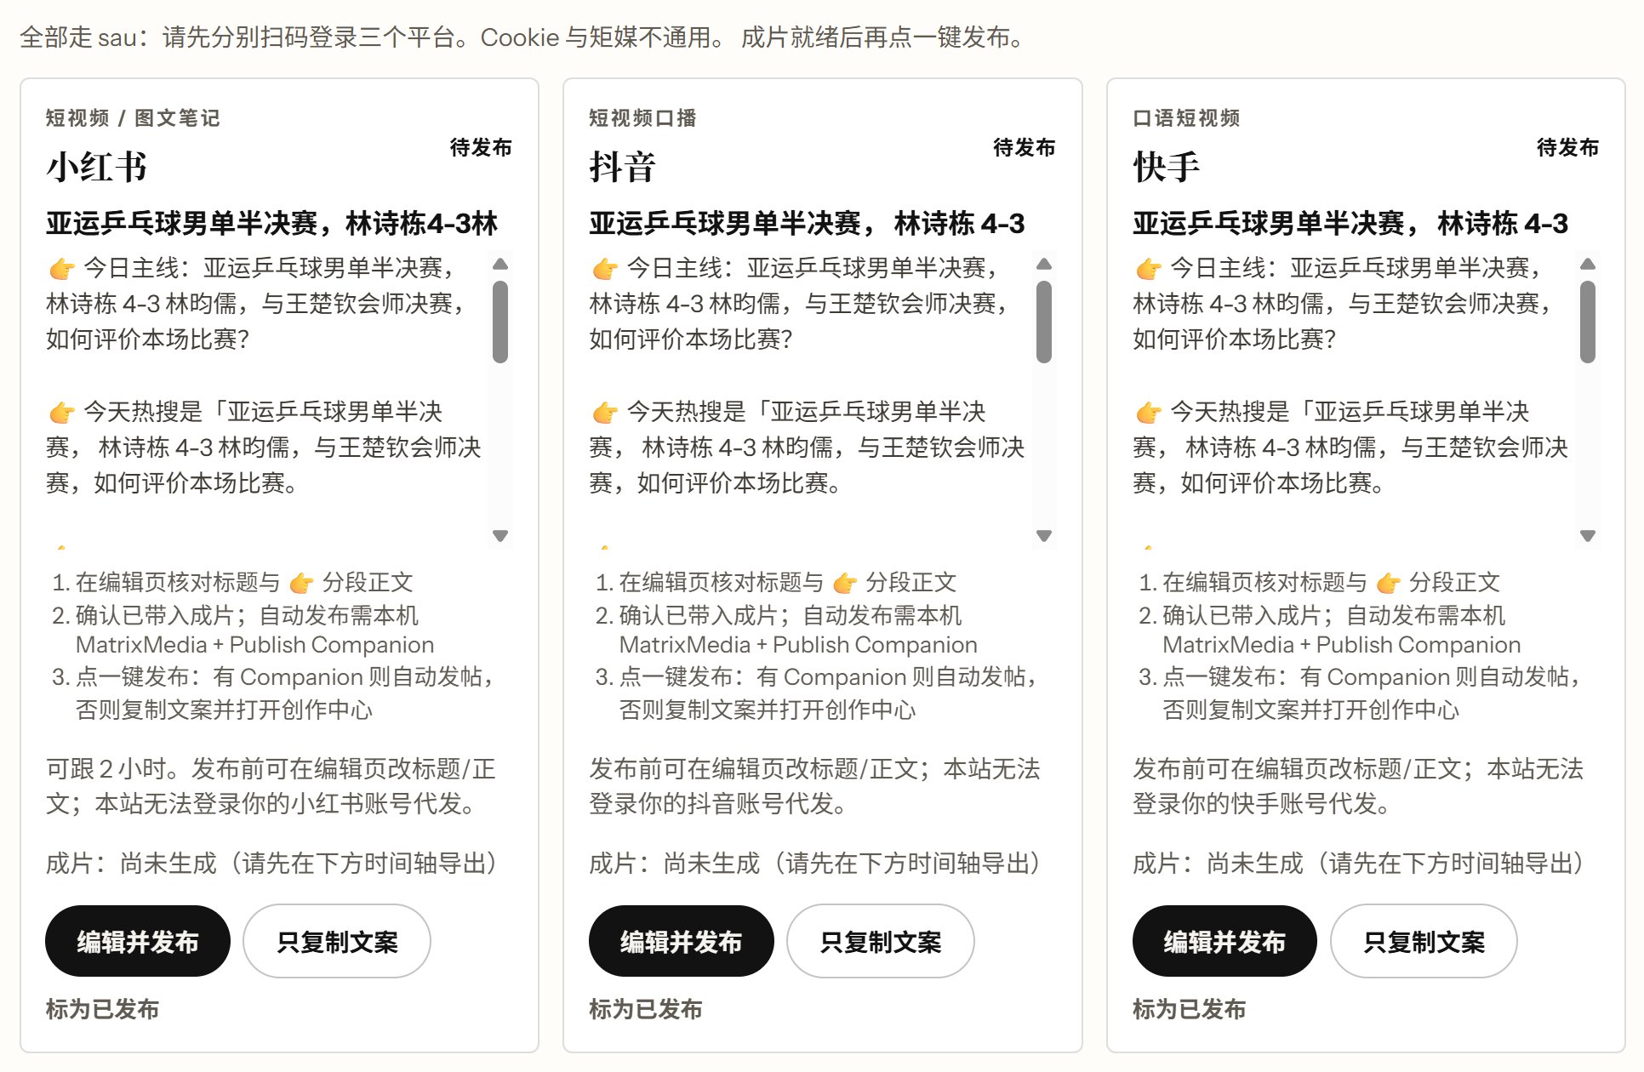This screenshot has height=1072, width=1644.
Task: Click 成片：尚未生成 line on 抖音 card
Action: 815,863
